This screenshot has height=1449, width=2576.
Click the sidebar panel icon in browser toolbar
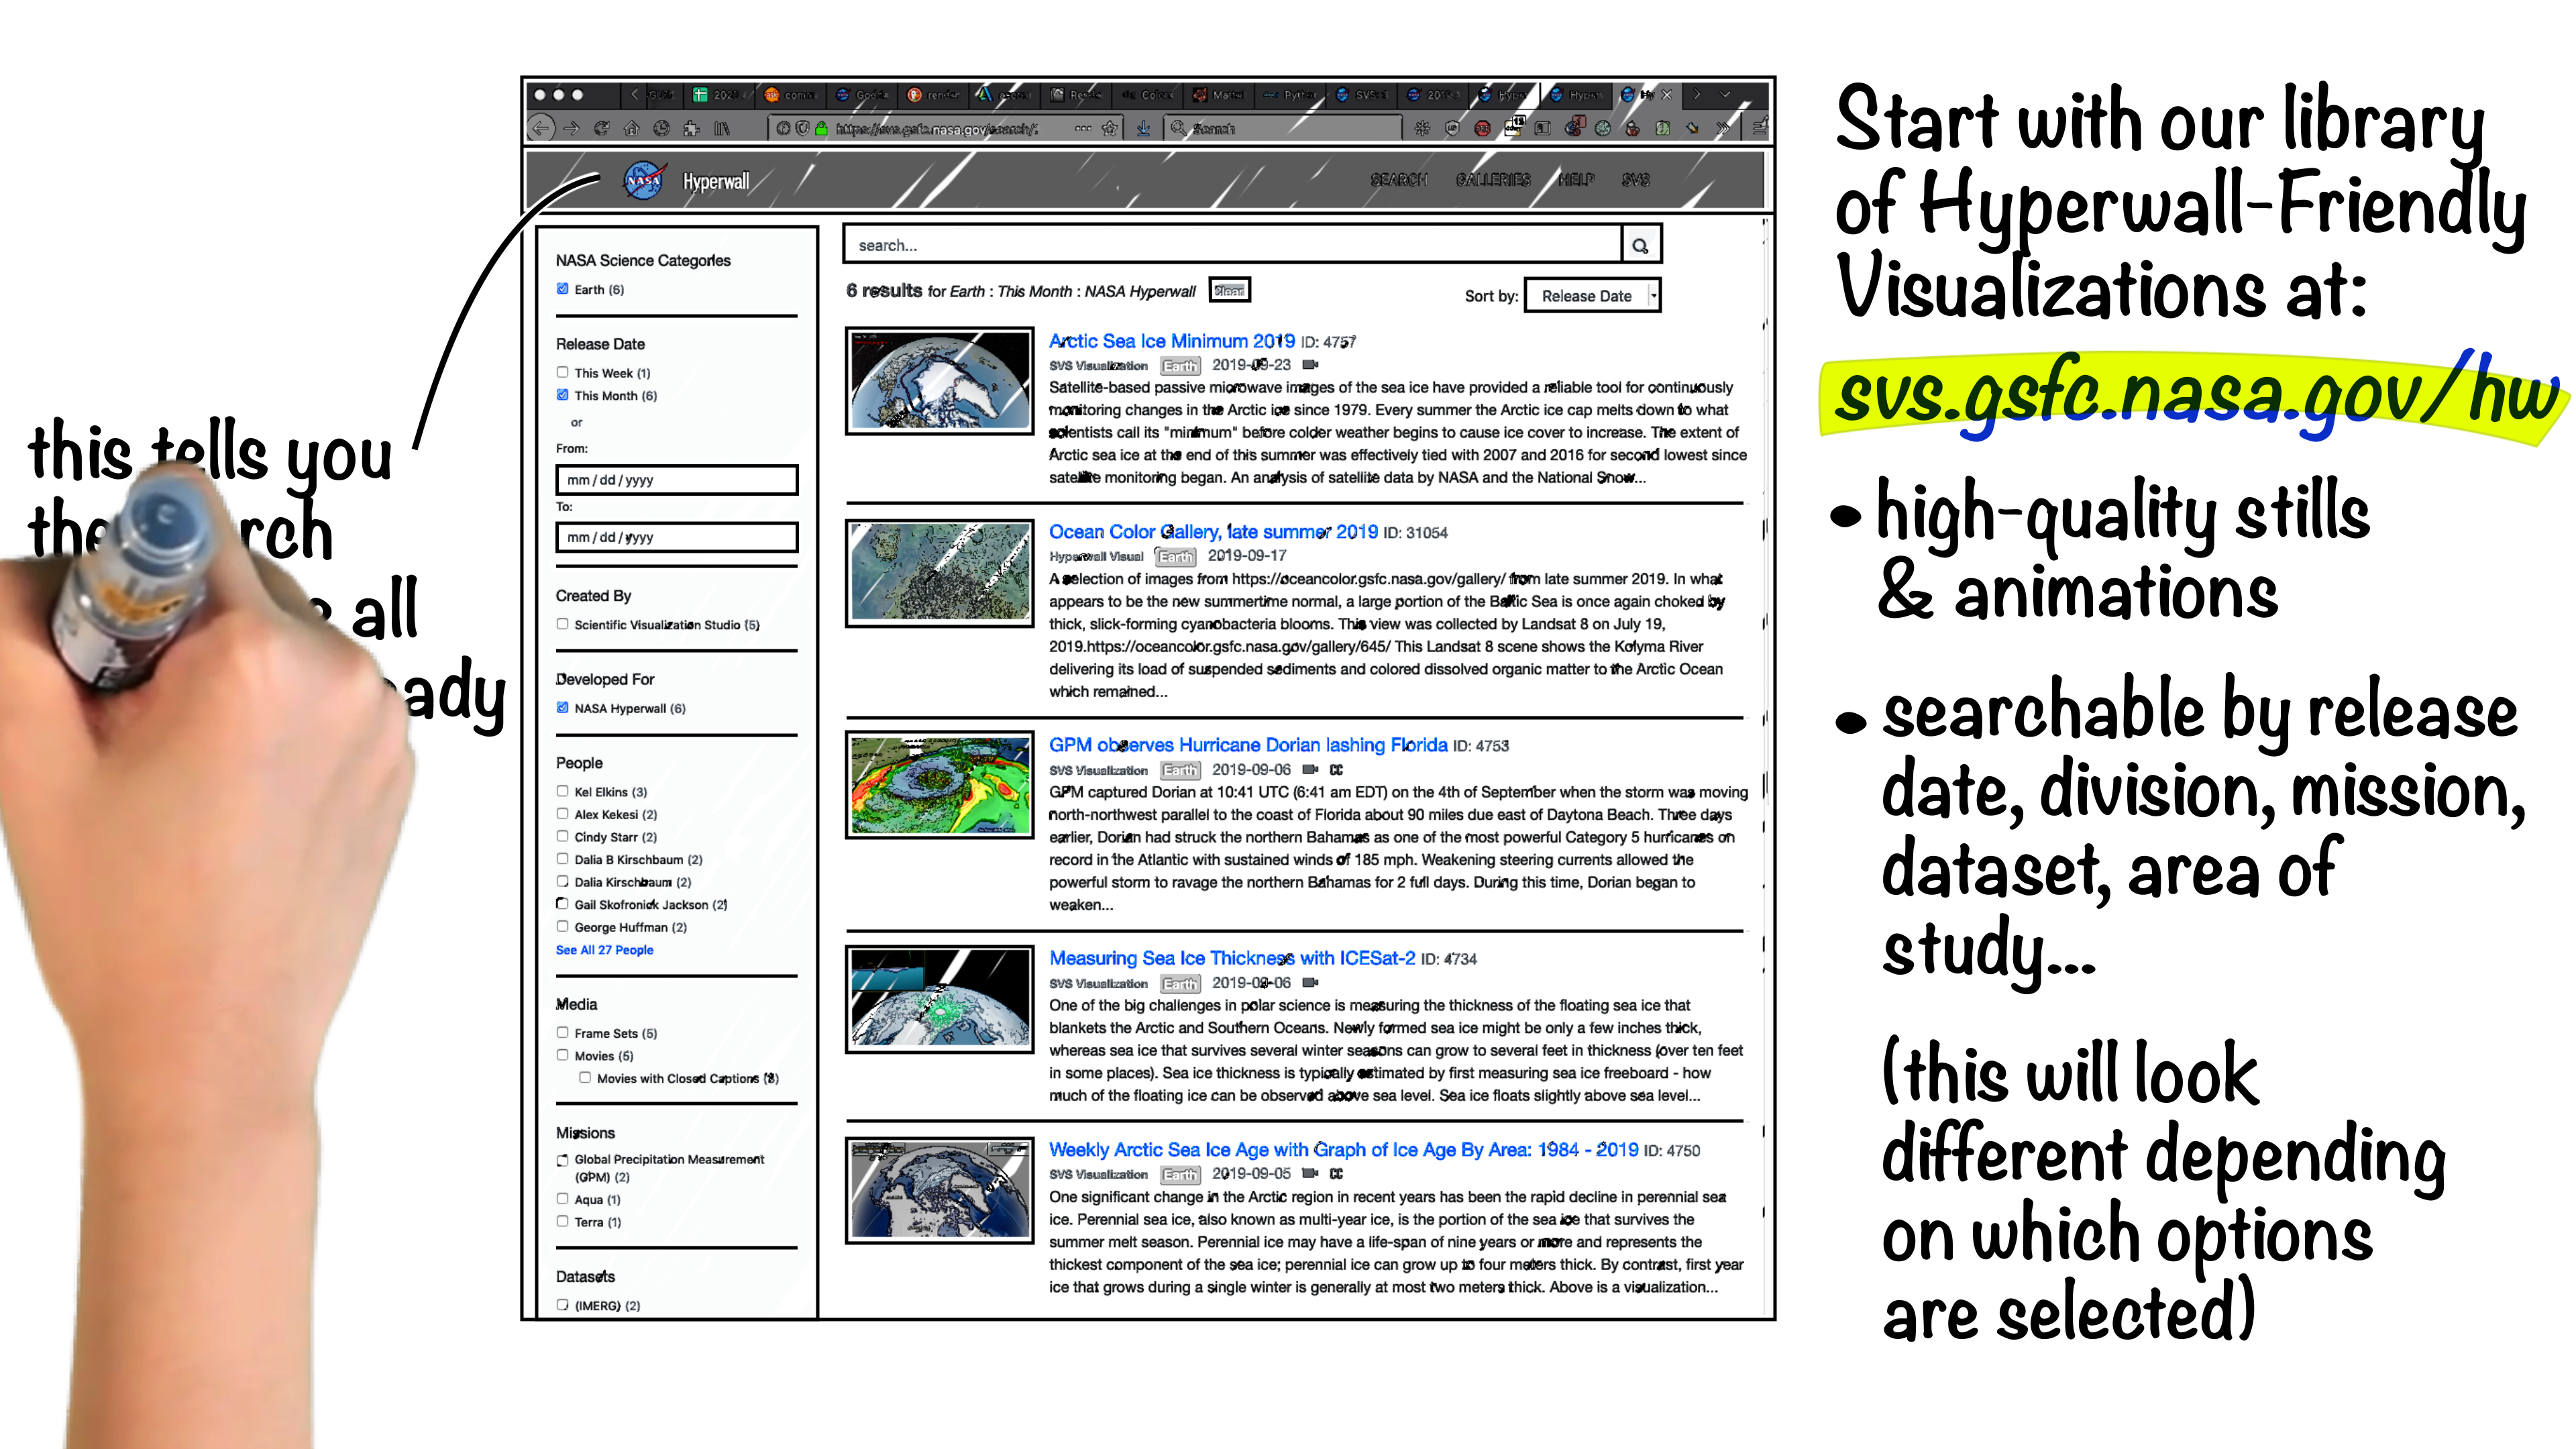pyautogui.click(x=1542, y=128)
